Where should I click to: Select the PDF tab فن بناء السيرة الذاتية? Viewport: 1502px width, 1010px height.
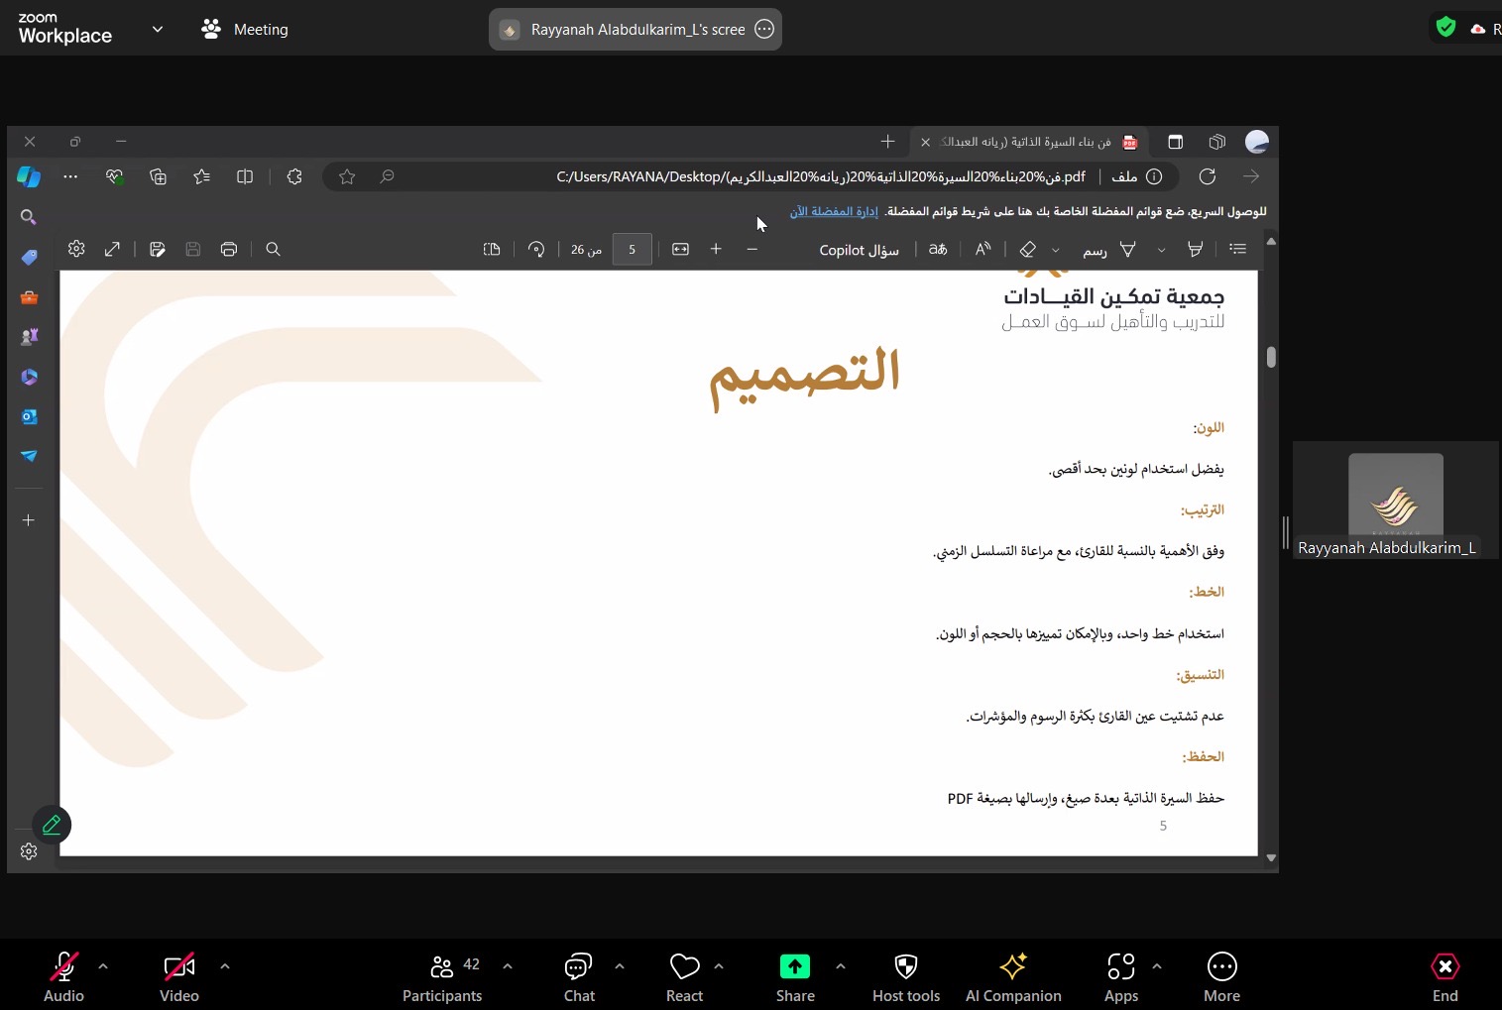point(1029,142)
